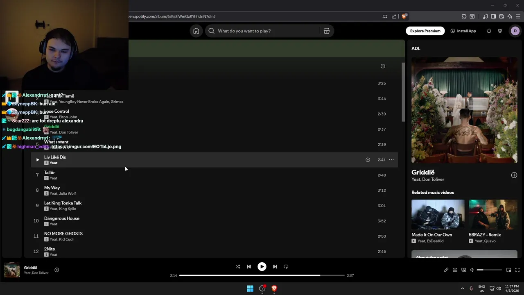Image resolution: width=524 pixels, height=295 pixels.
Task: Seek on the song progress bar
Action: [x=262, y=275]
